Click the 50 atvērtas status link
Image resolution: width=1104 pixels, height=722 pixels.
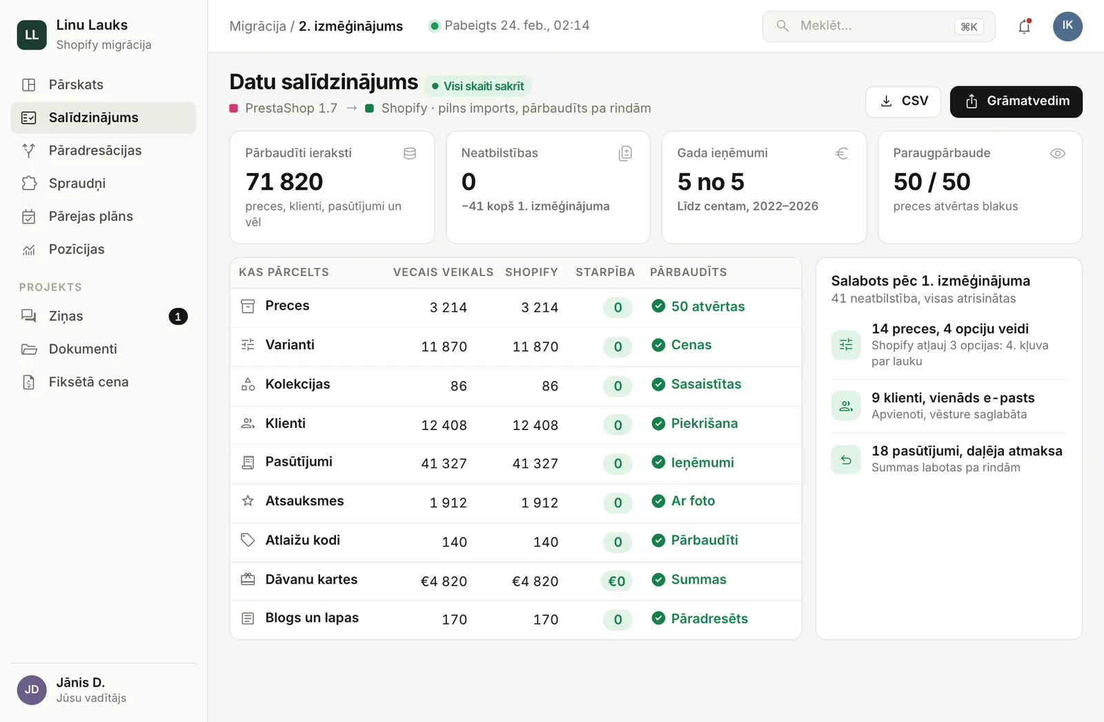pos(698,306)
